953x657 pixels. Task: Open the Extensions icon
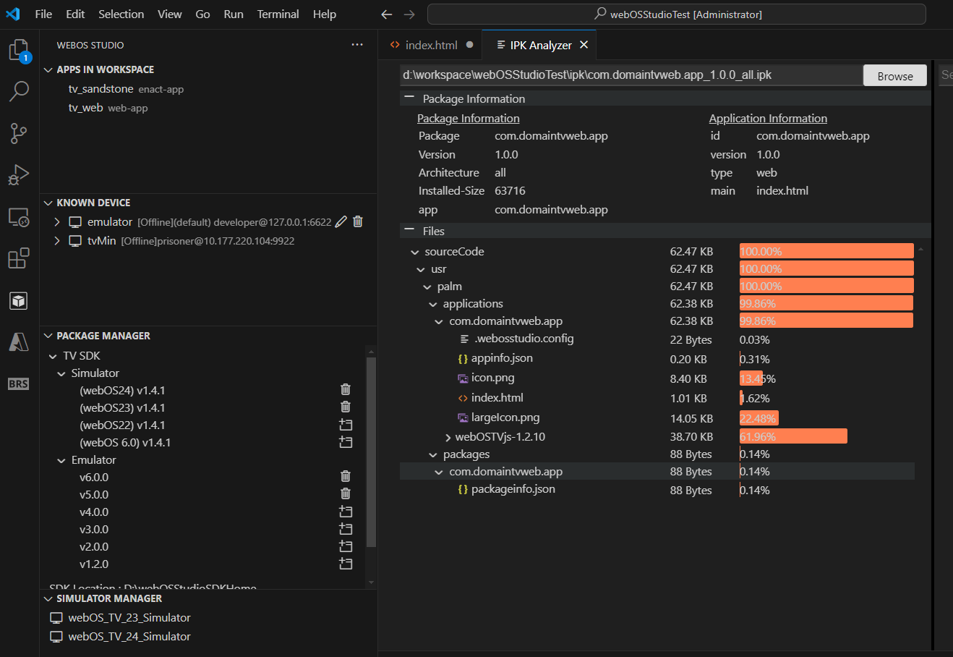coord(19,258)
